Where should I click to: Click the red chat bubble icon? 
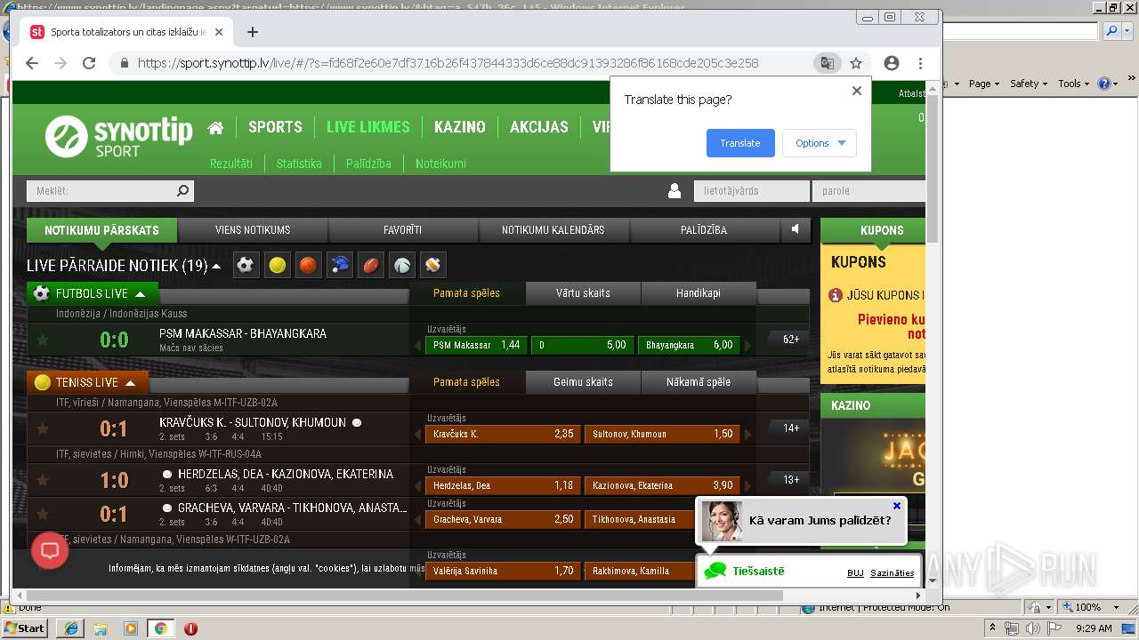(x=50, y=551)
